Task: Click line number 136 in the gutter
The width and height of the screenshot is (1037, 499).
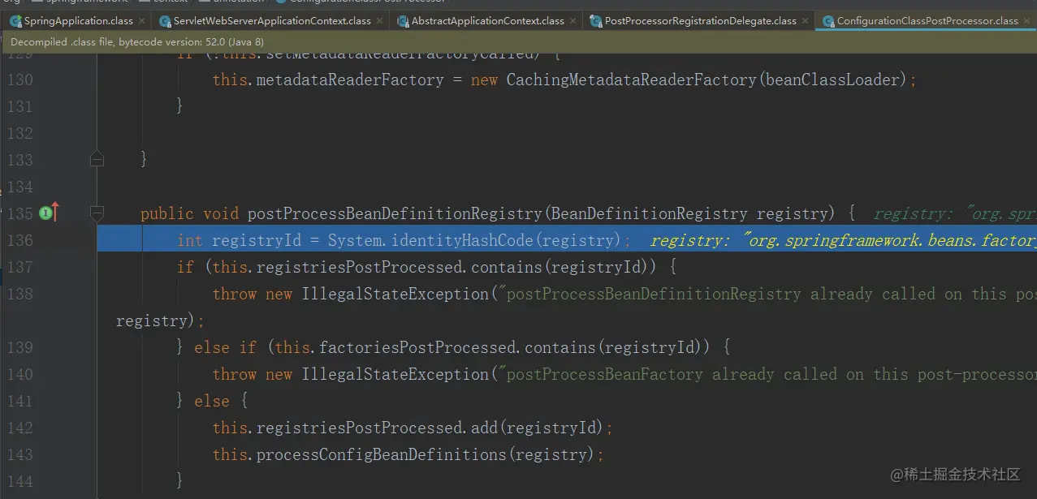Action: point(20,240)
